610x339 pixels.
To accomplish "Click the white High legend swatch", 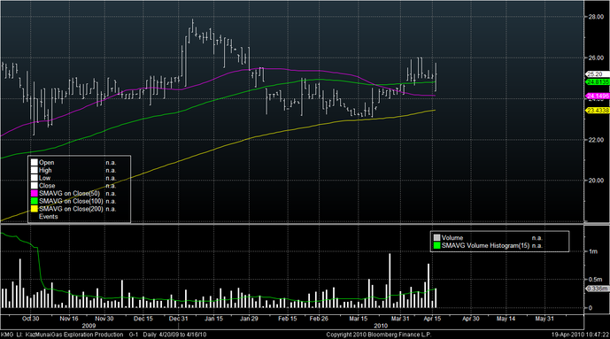I will pos(35,170).
